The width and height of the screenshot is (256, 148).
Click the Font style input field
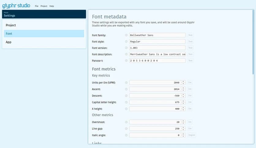pos(157,41)
